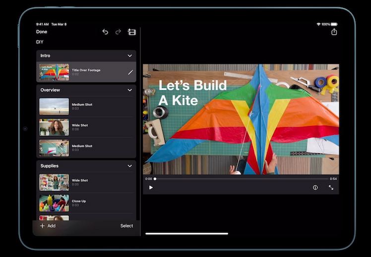371x257 pixels.
Task: Collapse the Intro section
Action: tap(129, 56)
